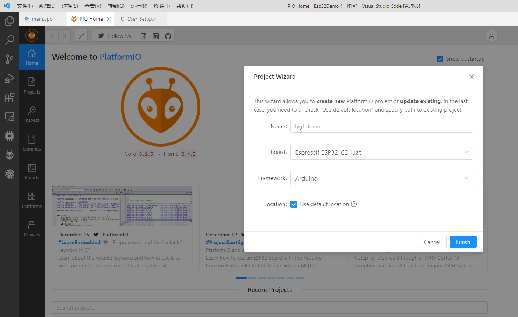This screenshot has height=317, width=518.
Task: Open the Explorer view in activity bar
Action: point(10,21)
